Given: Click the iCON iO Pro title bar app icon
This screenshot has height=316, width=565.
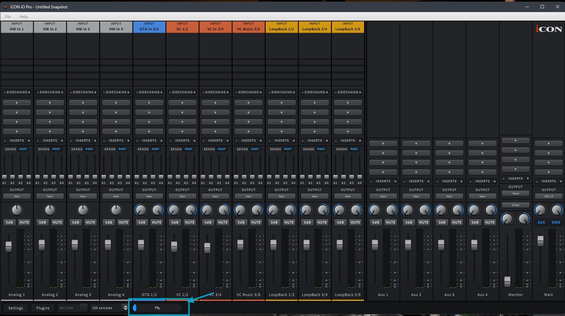Looking at the screenshot, I should (5, 7).
